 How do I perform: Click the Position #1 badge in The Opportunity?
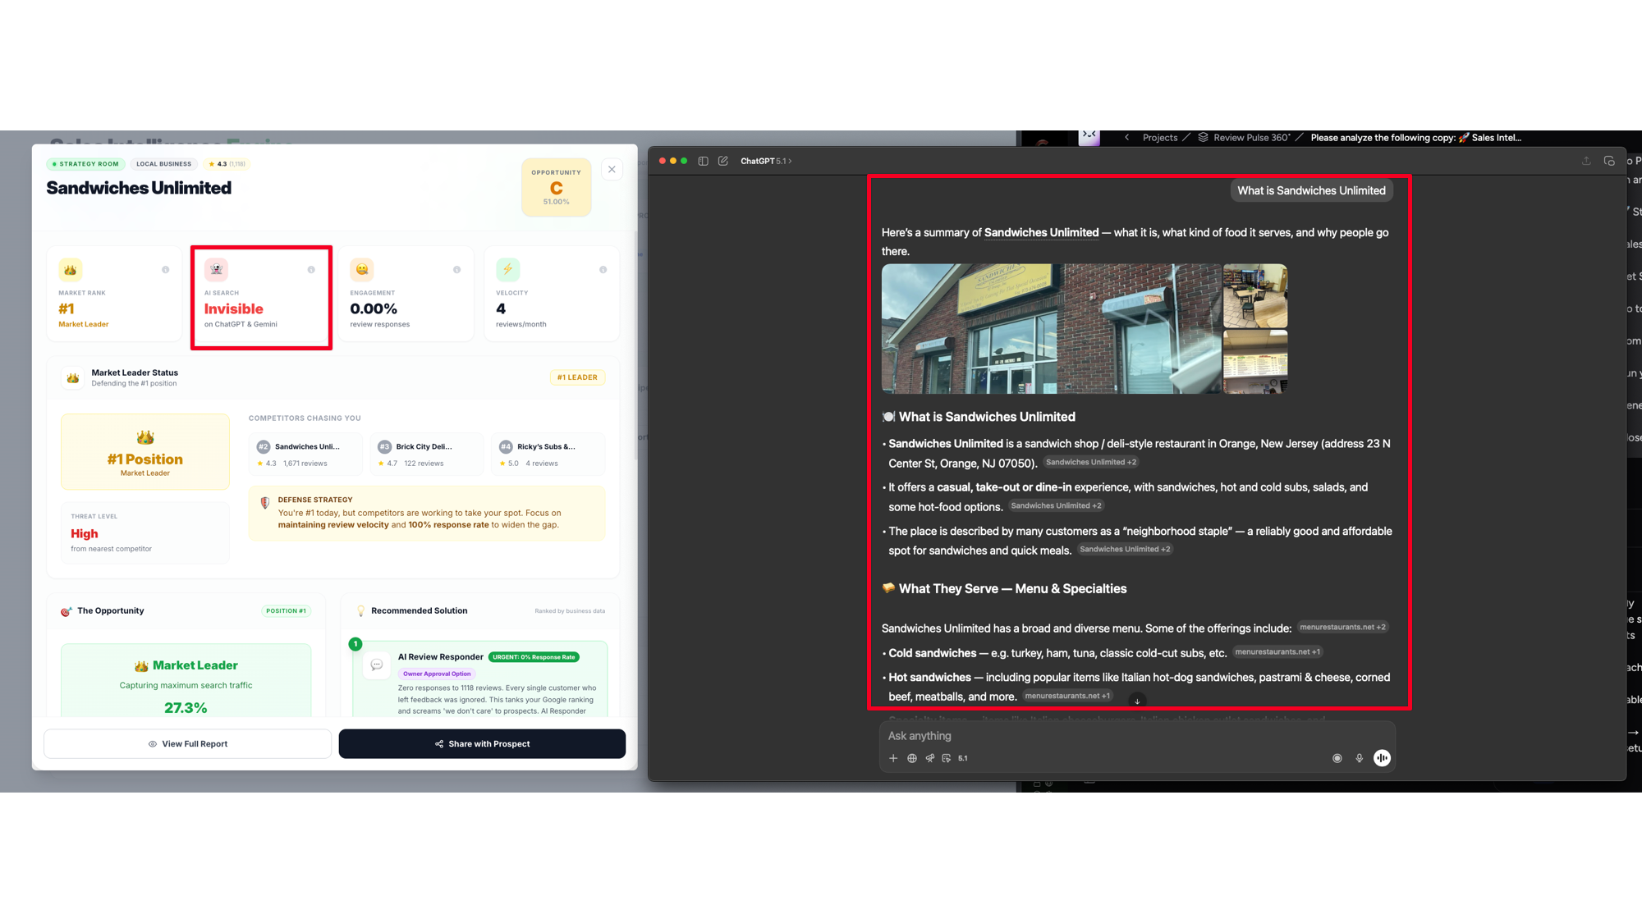(x=286, y=611)
